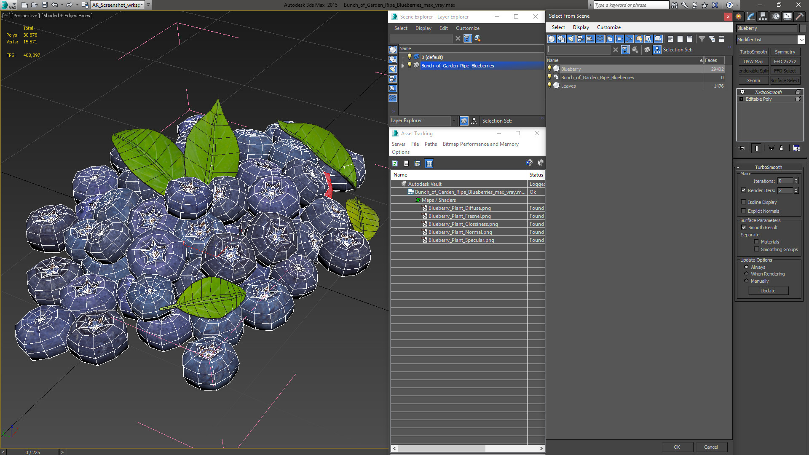Toggle TurboSmooth modifier bulb in stack
Image resolution: width=809 pixels, height=455 pixels.
point(742,92)
